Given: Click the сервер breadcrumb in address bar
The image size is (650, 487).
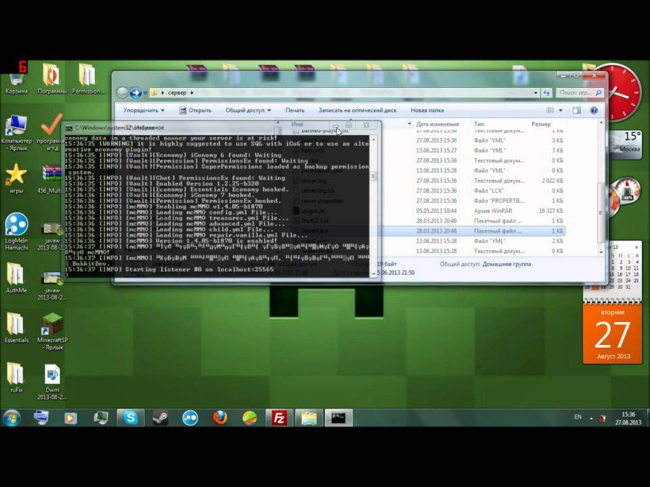Looking at the screenshot, I should point(177,93).
